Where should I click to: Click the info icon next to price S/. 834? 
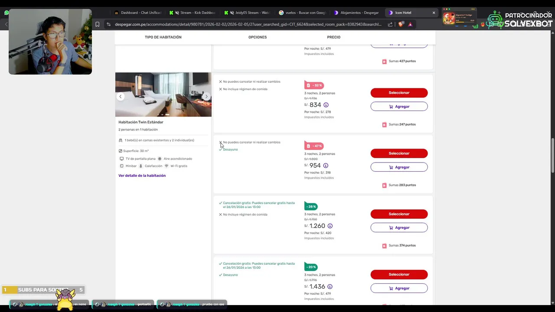(326, 105)
